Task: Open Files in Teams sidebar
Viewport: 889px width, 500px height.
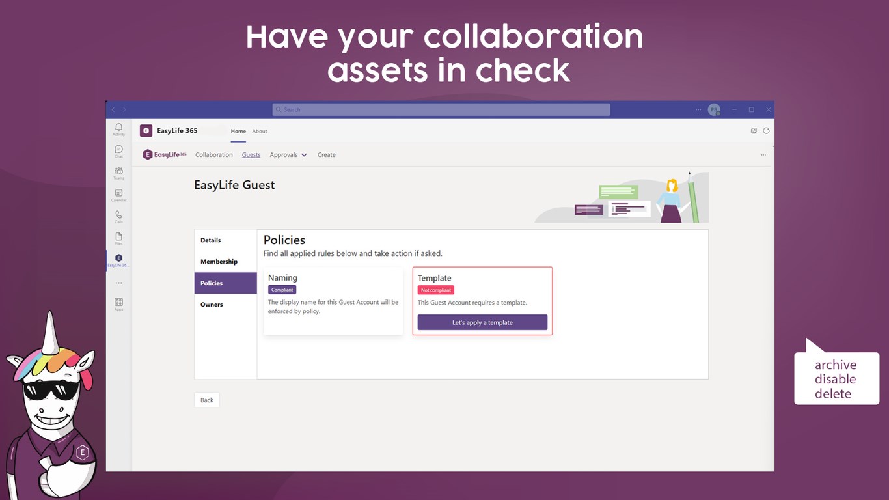Action: tap(118, 239)
